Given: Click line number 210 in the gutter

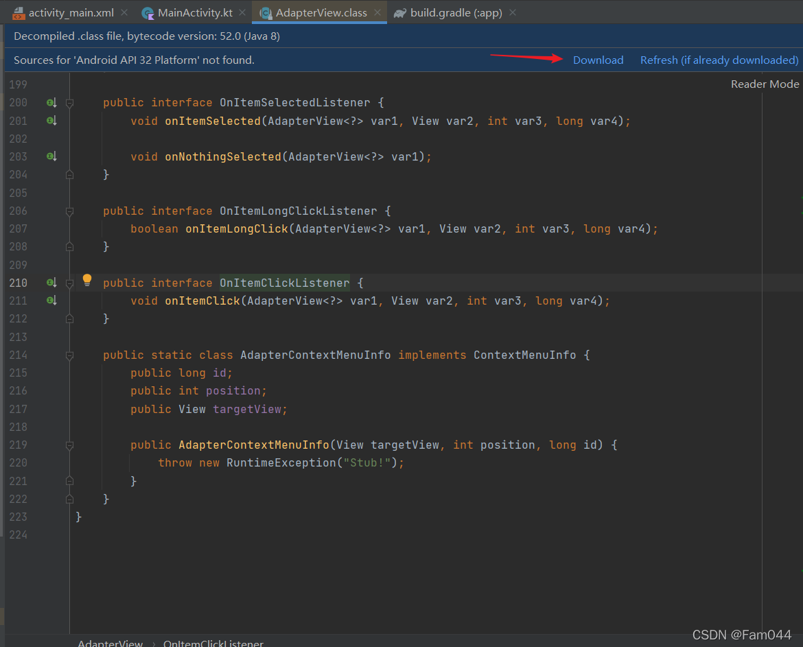Looking at the screenshot, I should pos(18,283).
